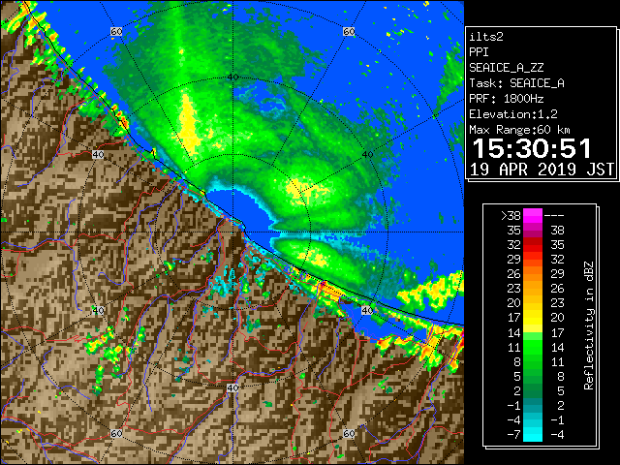Click the '40' label in the northeast sea
Viewport: 620px width, 465px height.
pos(368,155)
